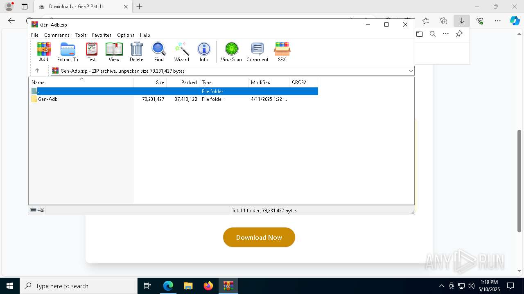Open more options in downloads panel
This screenshot has height=294, width=524.
[446, 34]
